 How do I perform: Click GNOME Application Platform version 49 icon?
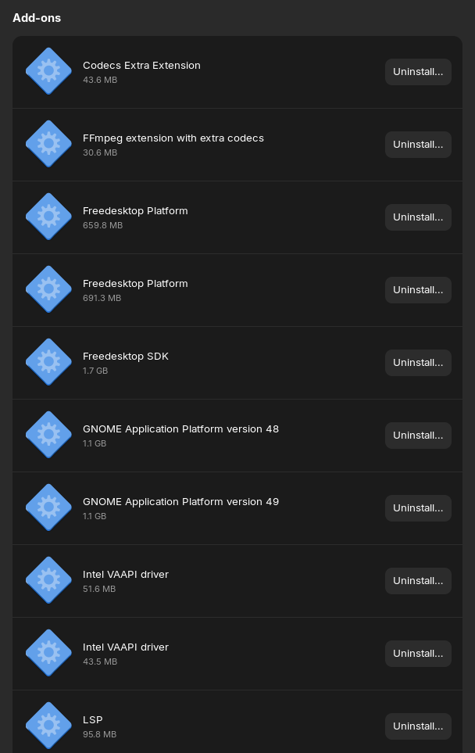pos(48,507)
